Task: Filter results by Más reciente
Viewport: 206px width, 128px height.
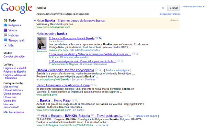Action: [x=11, y=87]
